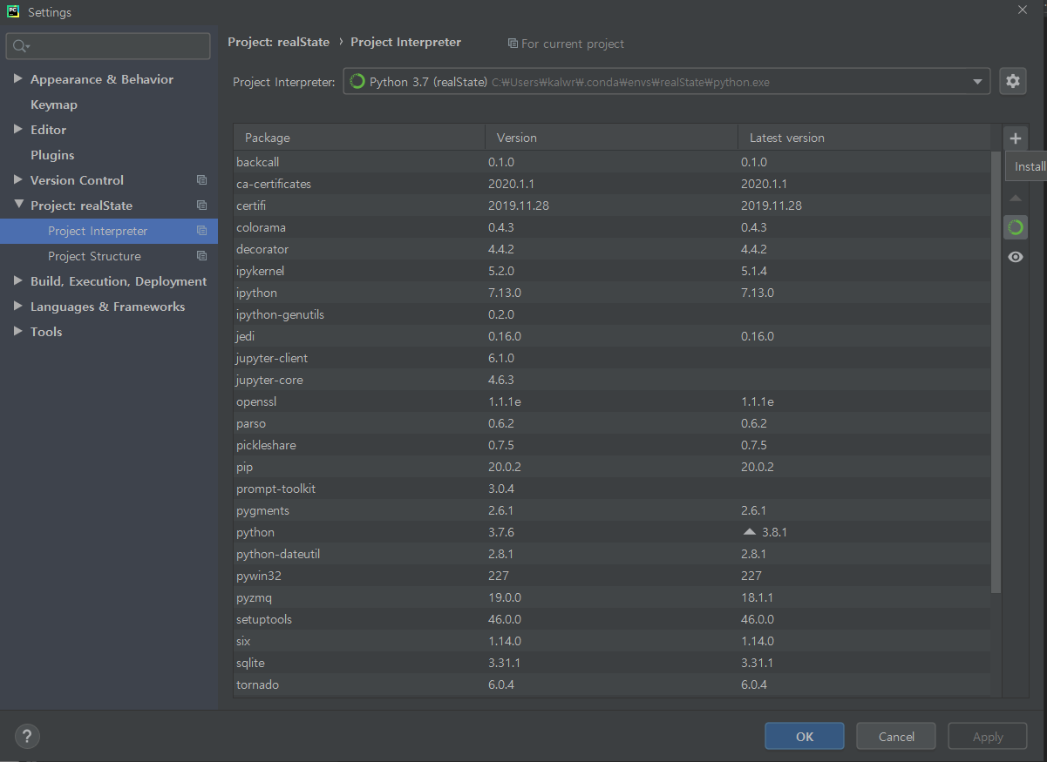Click the Package column header

click(x=359, y=138)
